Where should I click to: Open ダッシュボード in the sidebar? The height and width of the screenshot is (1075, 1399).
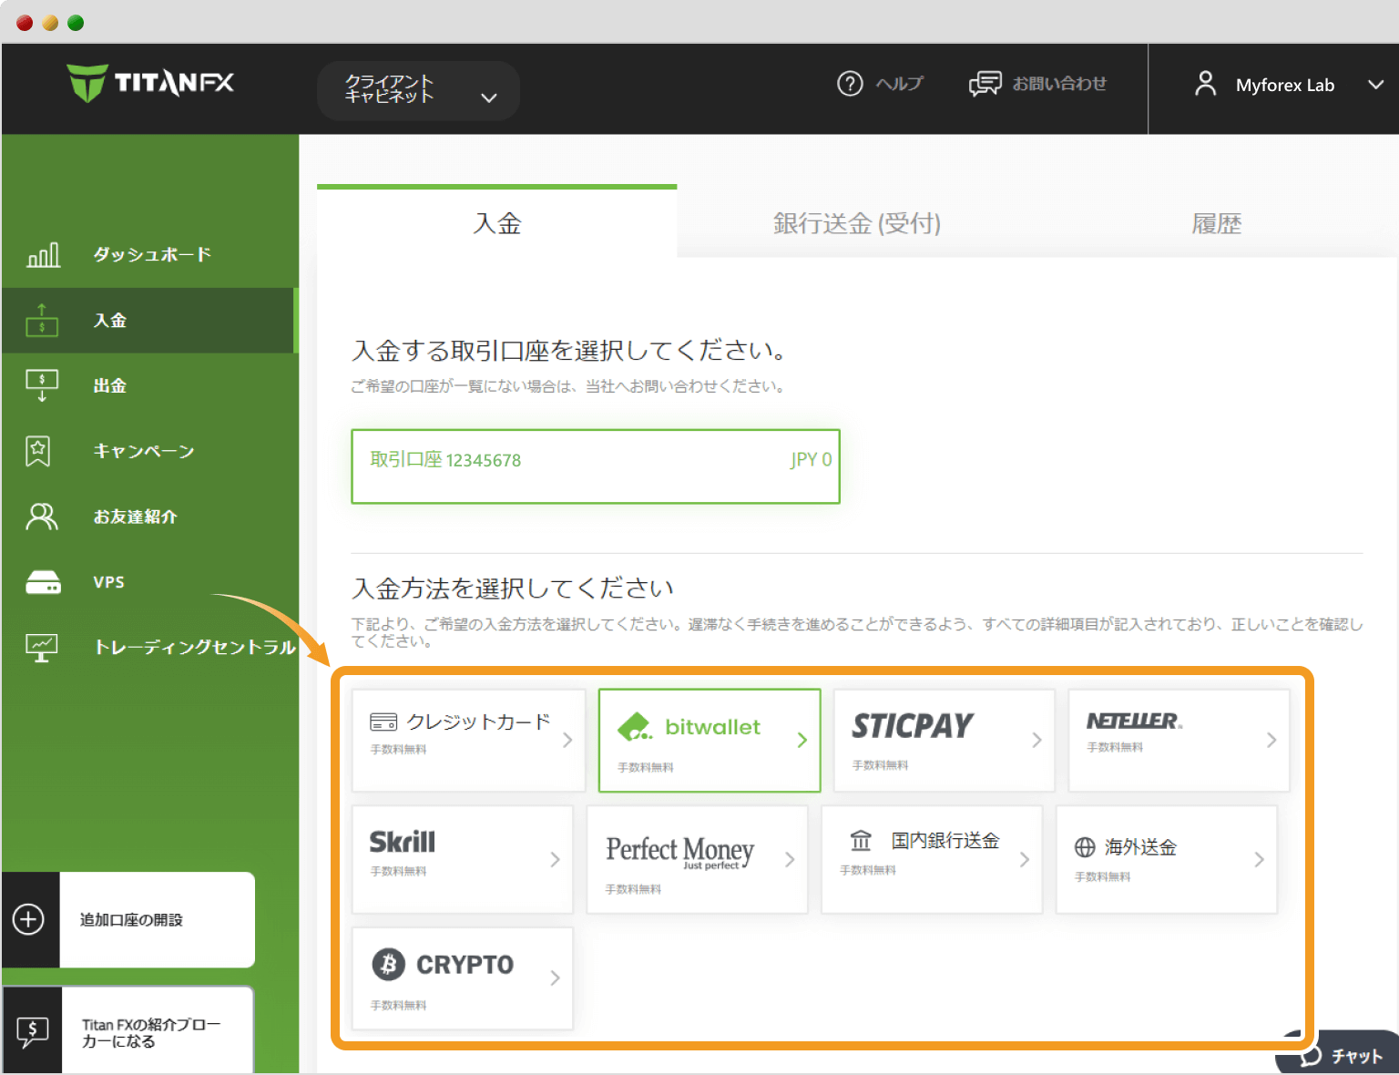click(x=150, y=255)
